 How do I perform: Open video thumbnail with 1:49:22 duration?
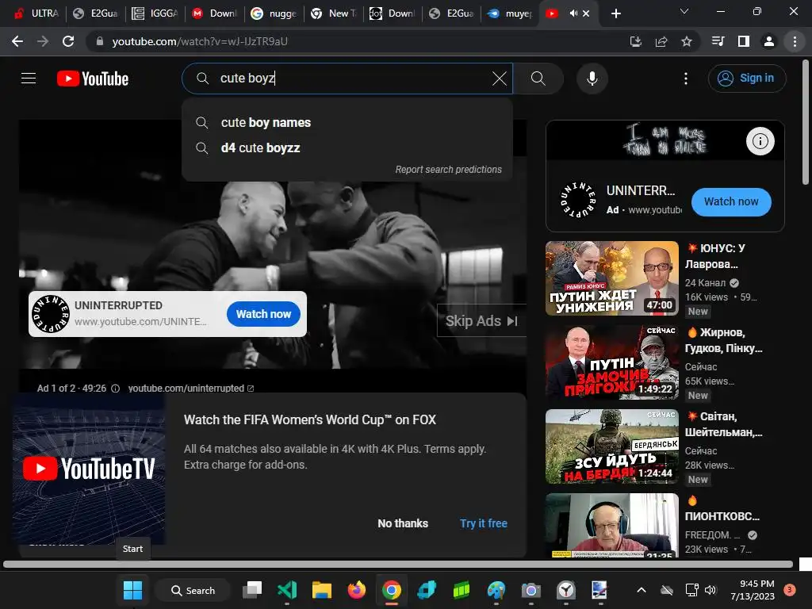tap(612, 362)
